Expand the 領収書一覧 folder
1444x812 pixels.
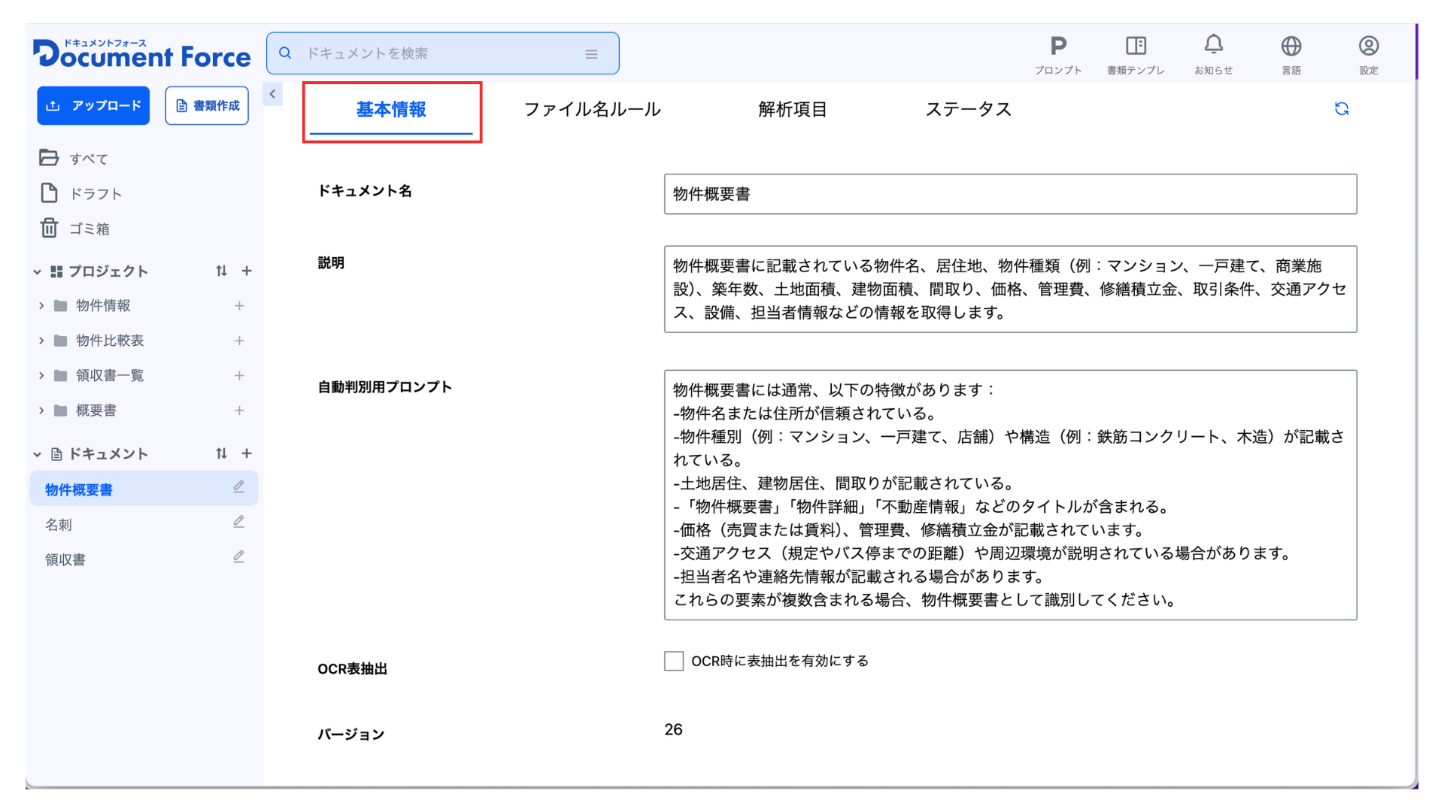[x=41, y=375]
